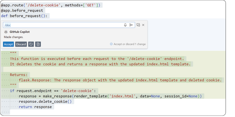Click the 'def before_request():' line
This screenshot has height=117, width=235.
click(x=24, y=16)
